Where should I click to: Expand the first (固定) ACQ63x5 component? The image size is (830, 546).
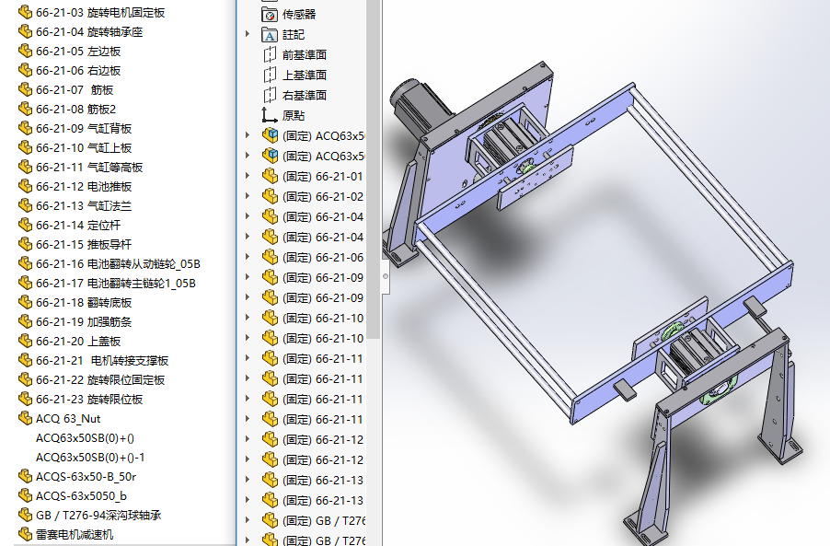click(x=248, y=135)
